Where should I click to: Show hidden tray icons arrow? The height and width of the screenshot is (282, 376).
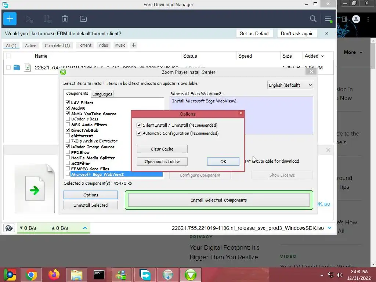[x=322, y=275]
